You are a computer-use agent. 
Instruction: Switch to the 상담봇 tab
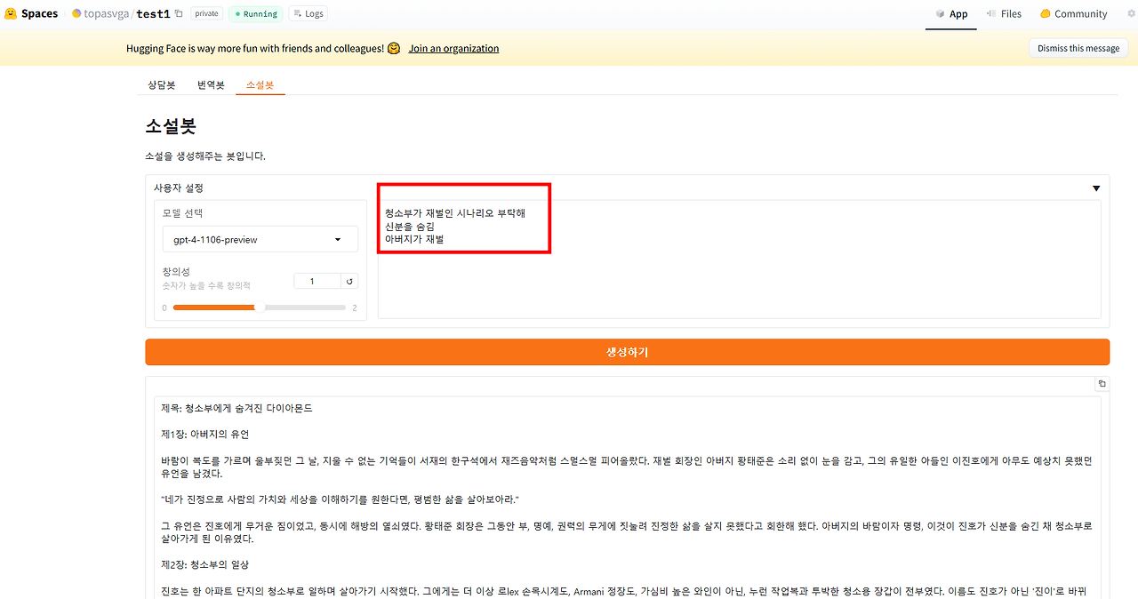click(x=162, y=84)
